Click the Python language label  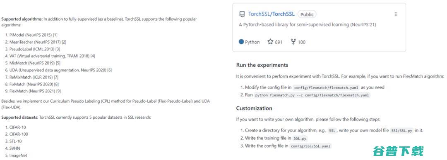(x=252, y=42)
